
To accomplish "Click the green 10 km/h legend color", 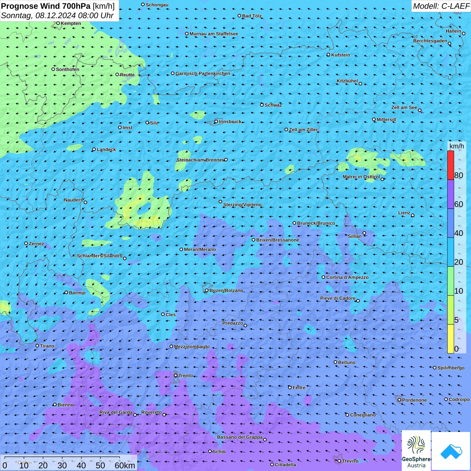I will pyautogui.click(x=450, y=281).
